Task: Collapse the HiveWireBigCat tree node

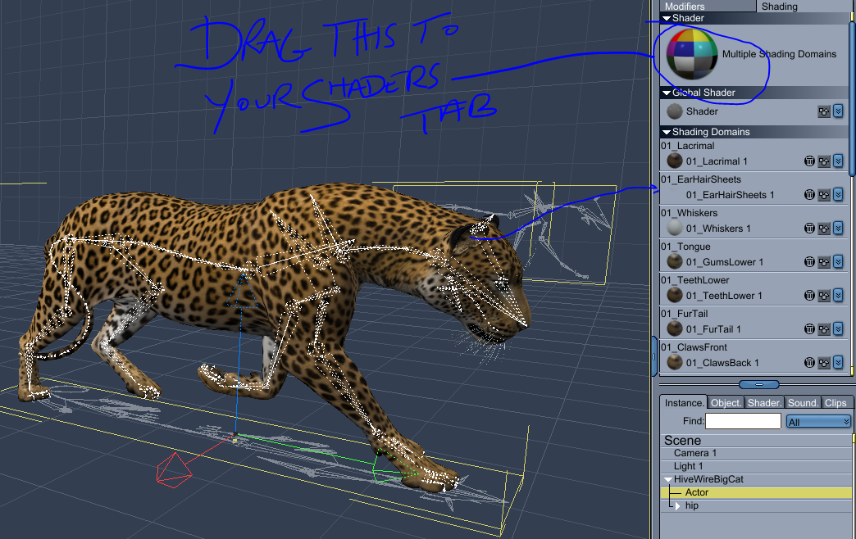Action: pos(669,479)
